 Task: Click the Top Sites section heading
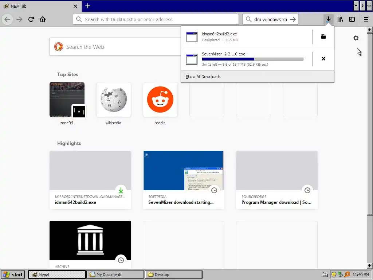coord(67,74)
